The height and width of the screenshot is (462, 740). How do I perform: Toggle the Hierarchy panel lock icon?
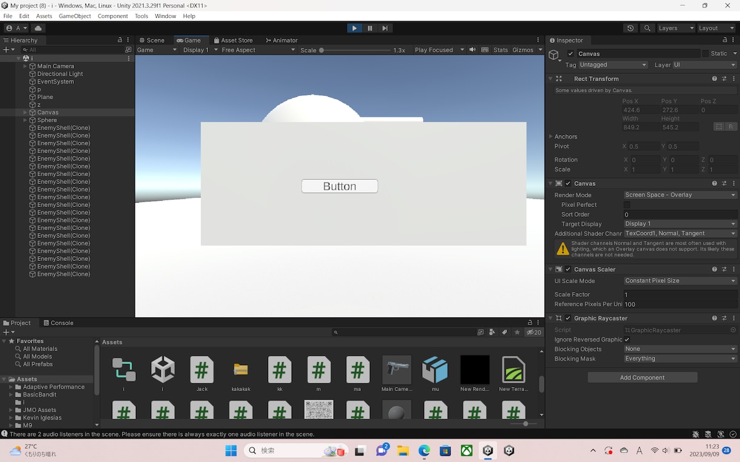120,40
